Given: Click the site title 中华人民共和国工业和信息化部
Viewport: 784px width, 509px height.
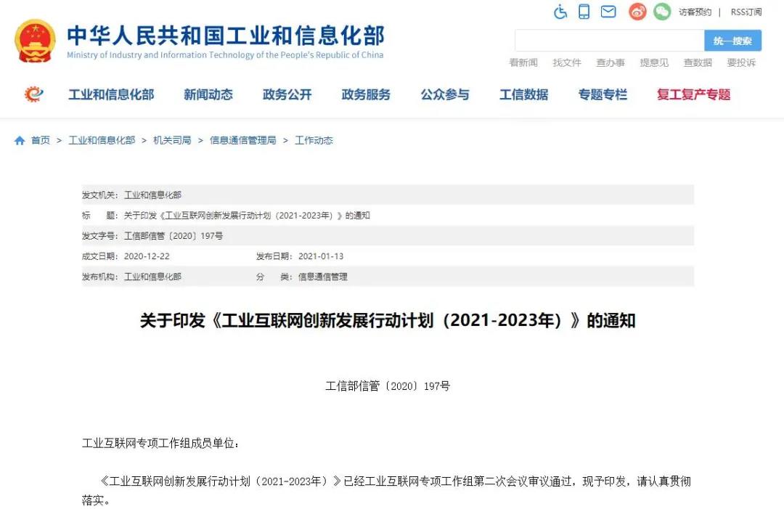Looking at the screenshot, I should point(226,36).
